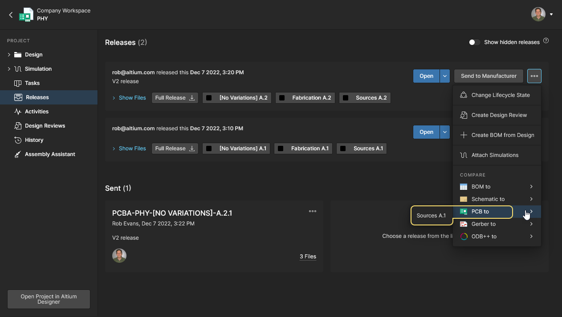Toggle the three-dots menu of V2 release
The image size is (562, 317).
(x=534, y=76)
